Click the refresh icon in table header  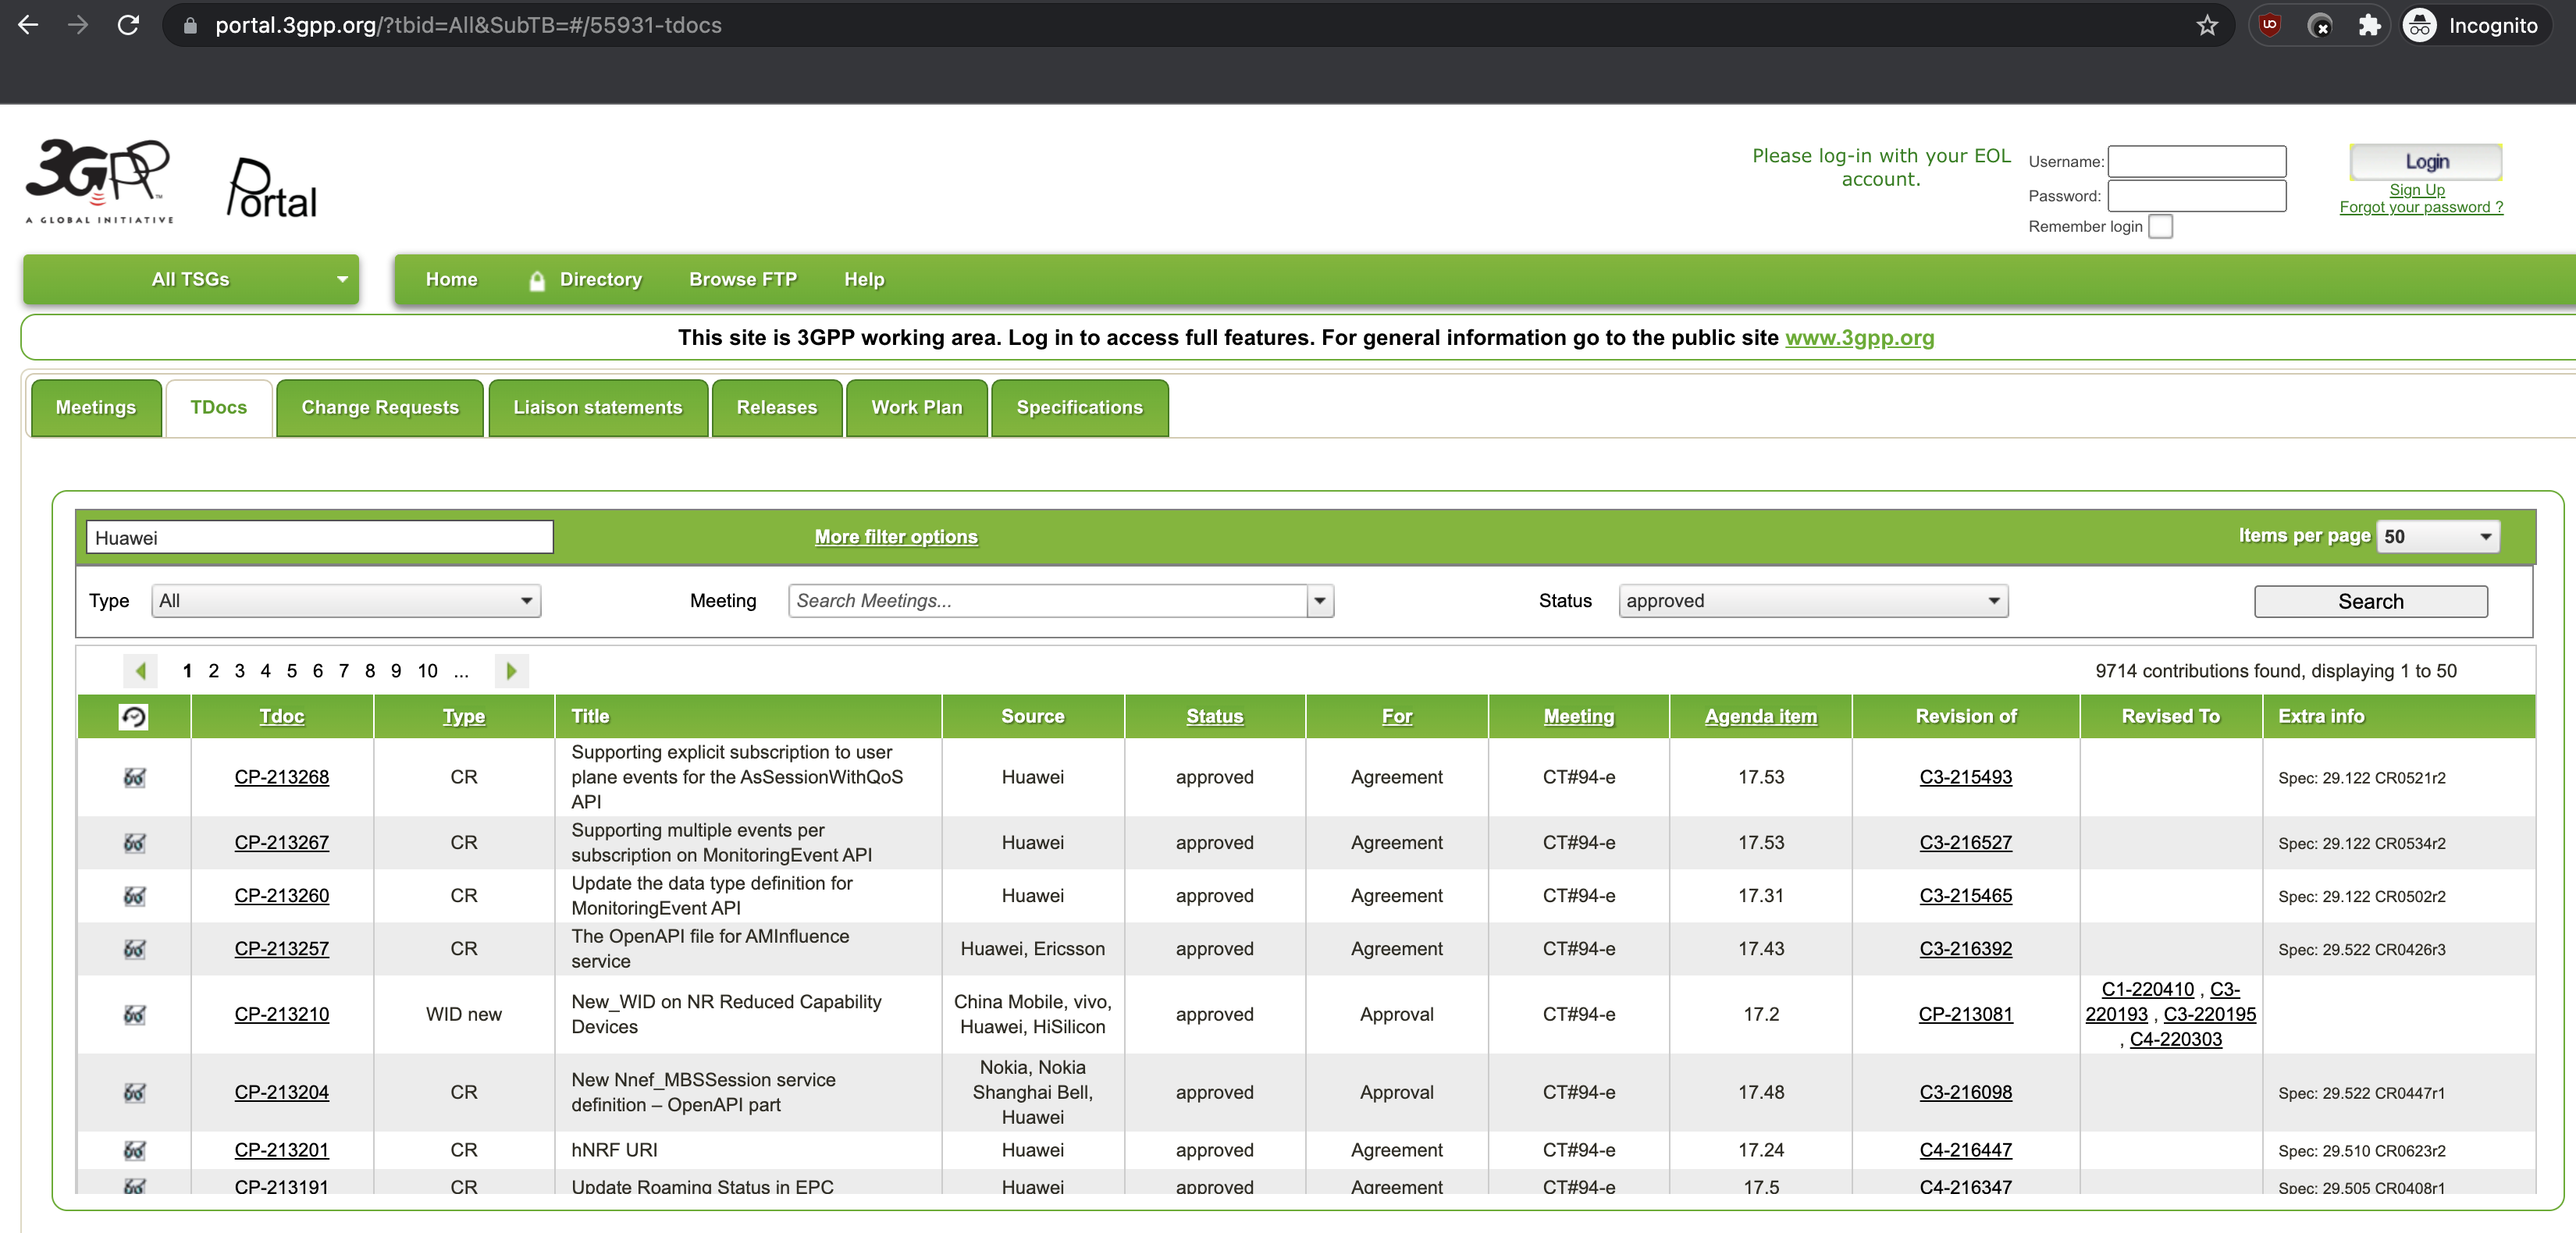tap(133, 716)
